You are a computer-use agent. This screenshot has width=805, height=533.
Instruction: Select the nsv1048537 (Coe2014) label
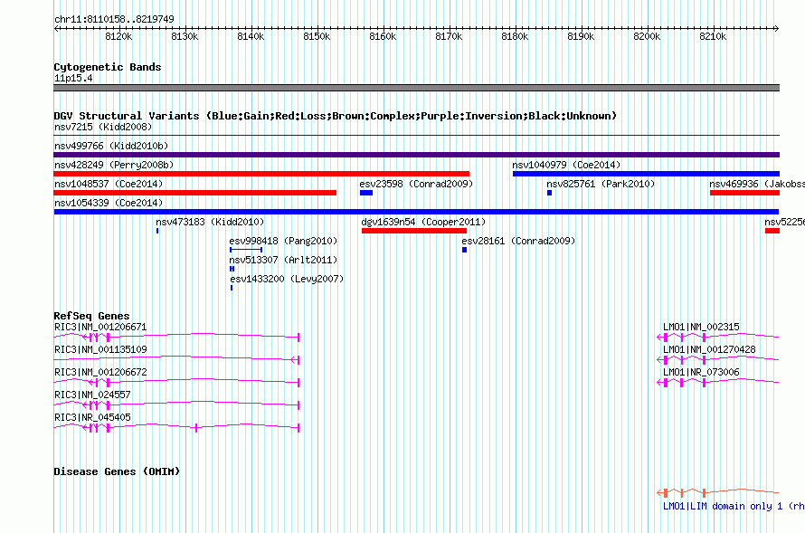(109, 184)
